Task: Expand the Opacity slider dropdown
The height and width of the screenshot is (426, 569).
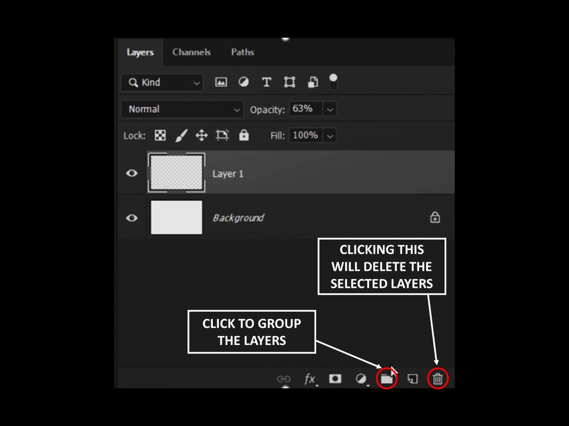Action: (x=330, y=109)
